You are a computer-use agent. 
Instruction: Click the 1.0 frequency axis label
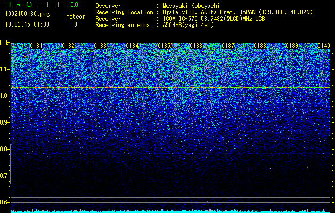pos(4,96)
